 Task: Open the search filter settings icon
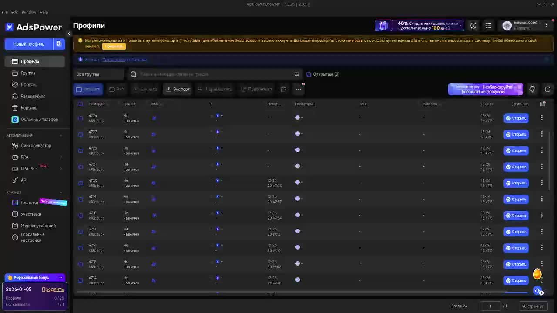click(x=297, y=74)
